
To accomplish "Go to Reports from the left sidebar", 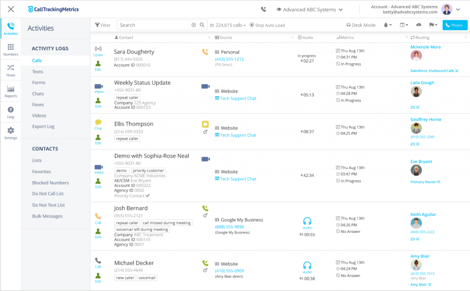I will [x=11, y=91].
